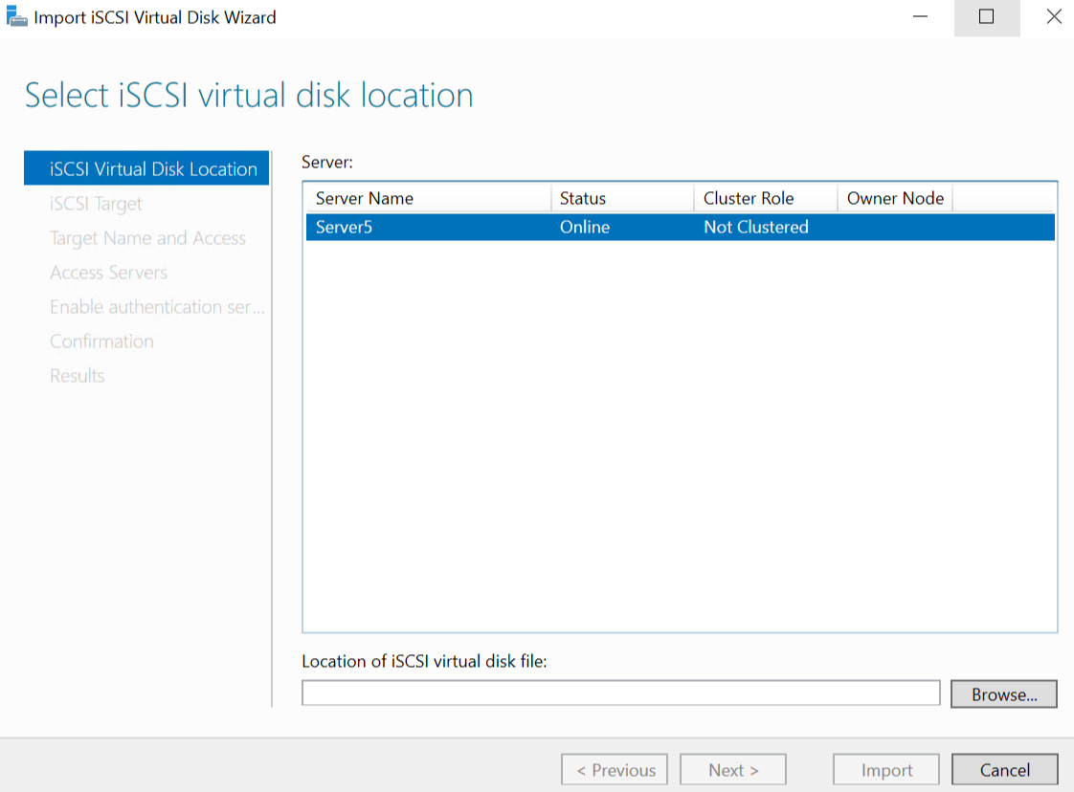The height and width of the screenshot is (792, 1074).
Task: Jump to the Confirmation step
Action: pyautogui.click(x=101, y=341)
